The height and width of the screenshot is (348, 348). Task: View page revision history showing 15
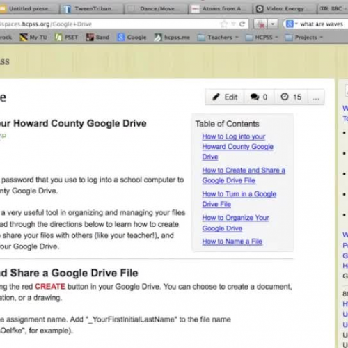point(291,97)
